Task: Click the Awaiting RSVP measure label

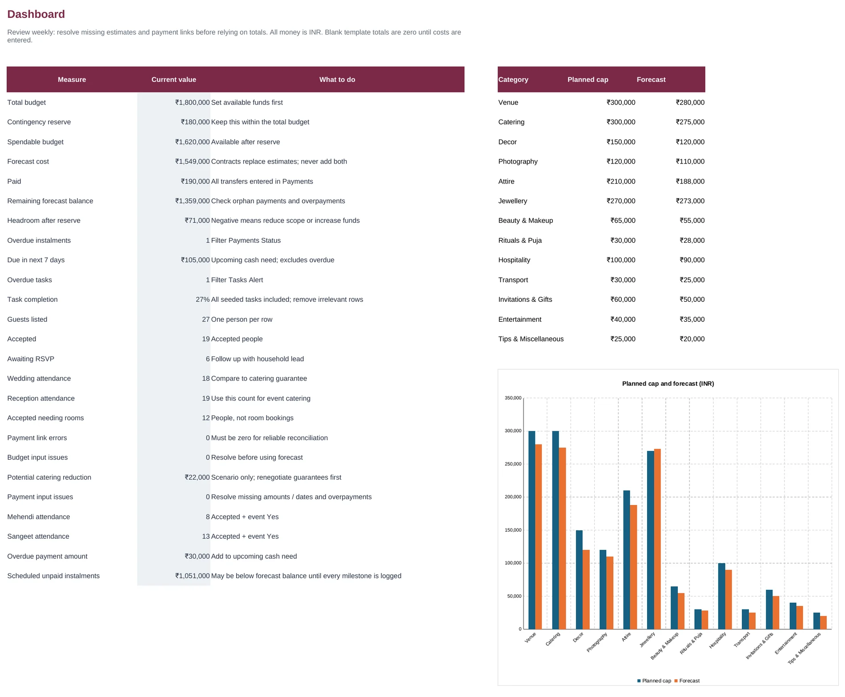Action: pos(31,359)
